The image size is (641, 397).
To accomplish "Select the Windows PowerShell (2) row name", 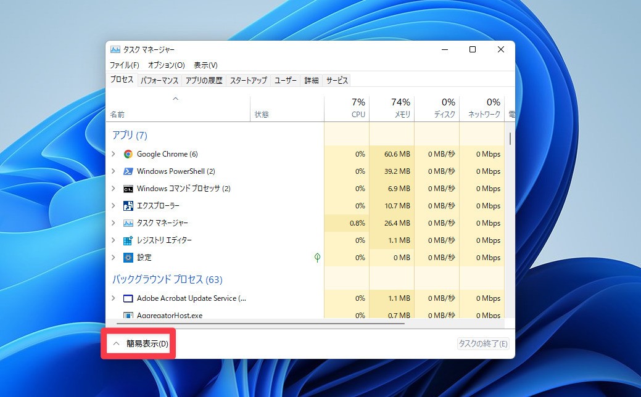I will pyautogui.click(x=176, y=171).
